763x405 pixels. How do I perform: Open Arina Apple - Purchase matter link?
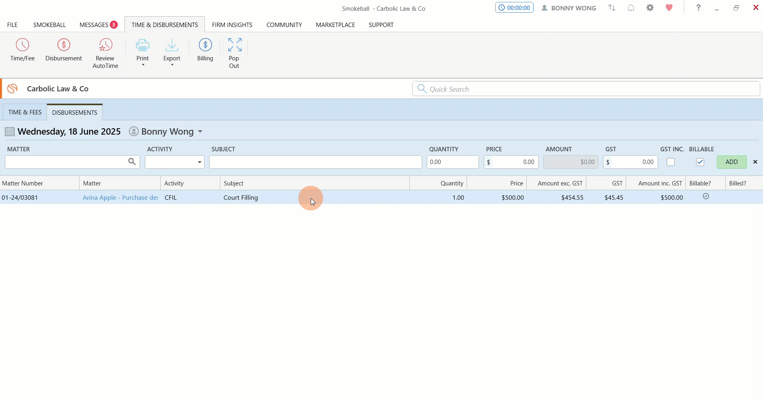point(121,197)
